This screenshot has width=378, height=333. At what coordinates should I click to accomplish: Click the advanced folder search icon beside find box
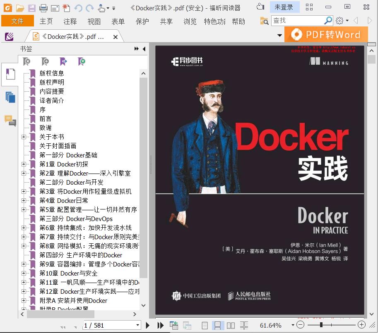click(x=264, y=21)
